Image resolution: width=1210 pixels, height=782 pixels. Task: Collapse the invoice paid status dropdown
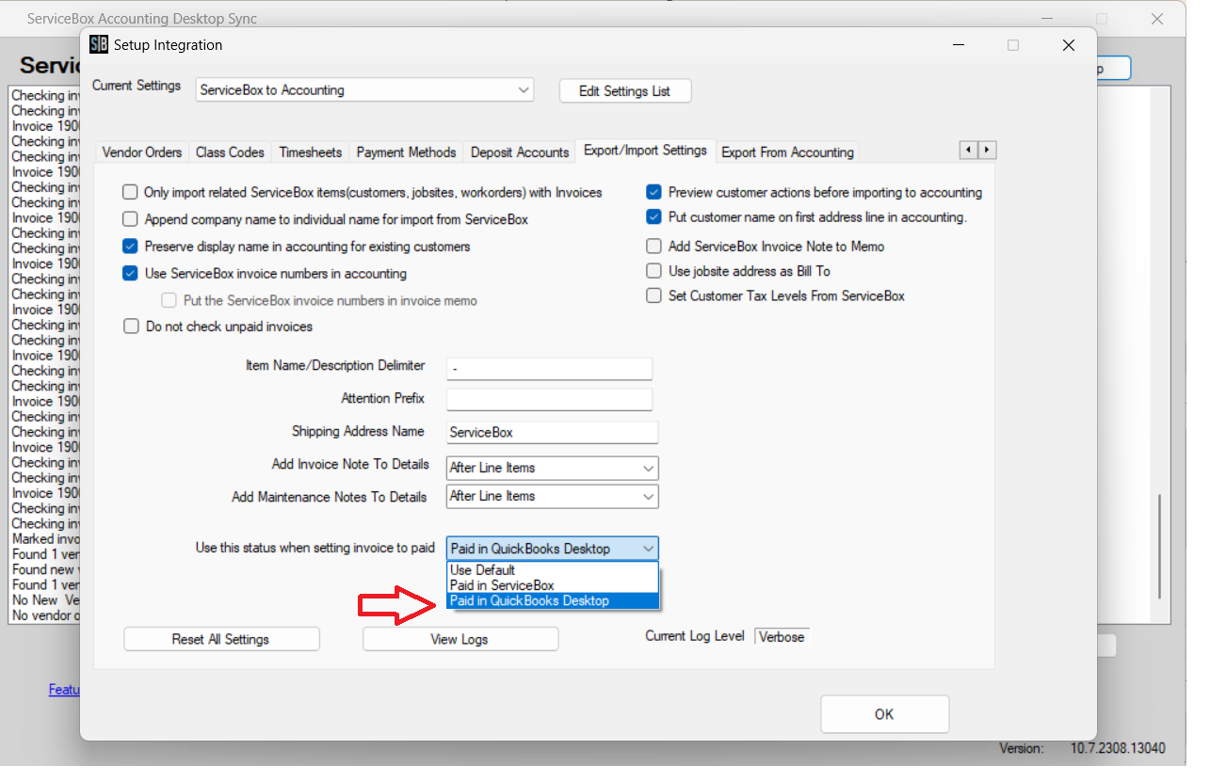tap(552, 549)
